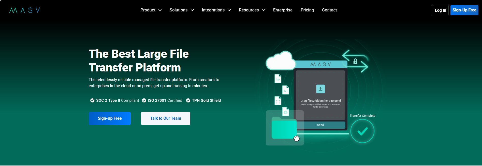
Task: Click the ISO 27001 checkmark icon
Action: point(144,100)
